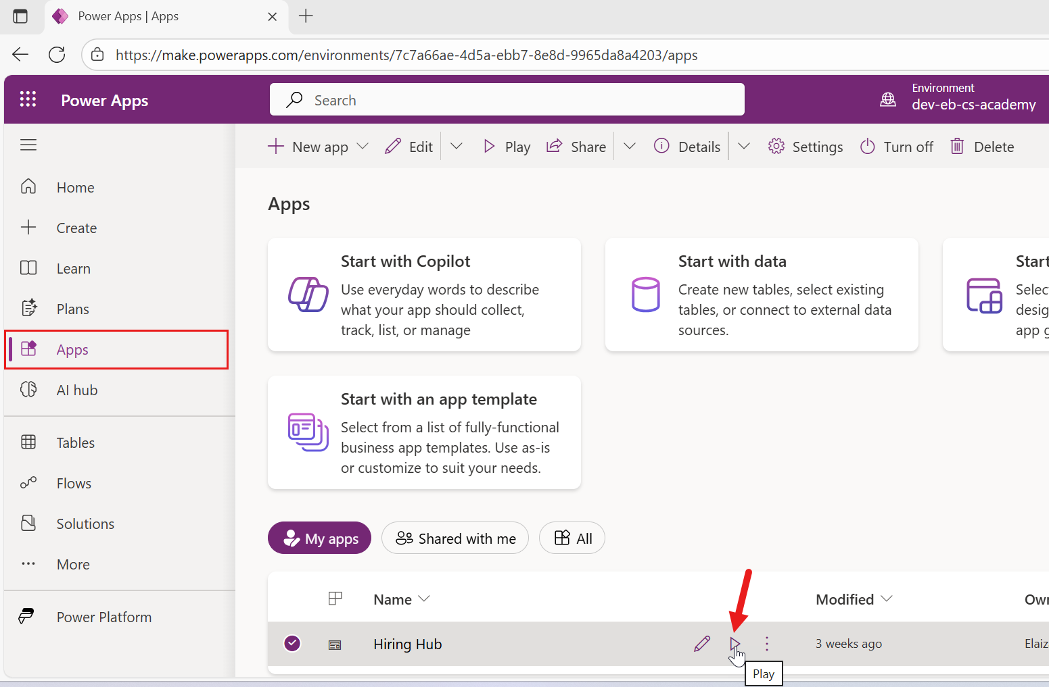
Task: Expand the New app dropdown chevron
Action: tap(363, 146)
